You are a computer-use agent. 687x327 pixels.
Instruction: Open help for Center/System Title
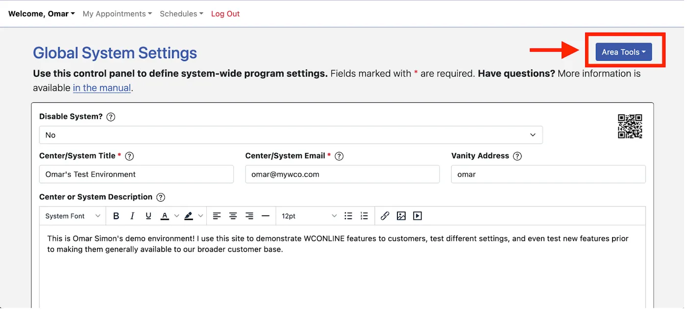coord(129,156)
